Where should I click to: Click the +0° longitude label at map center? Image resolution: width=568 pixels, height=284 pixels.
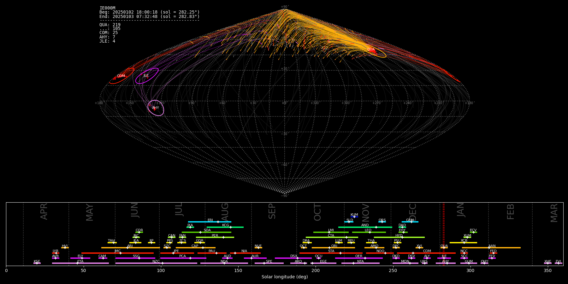285,103
